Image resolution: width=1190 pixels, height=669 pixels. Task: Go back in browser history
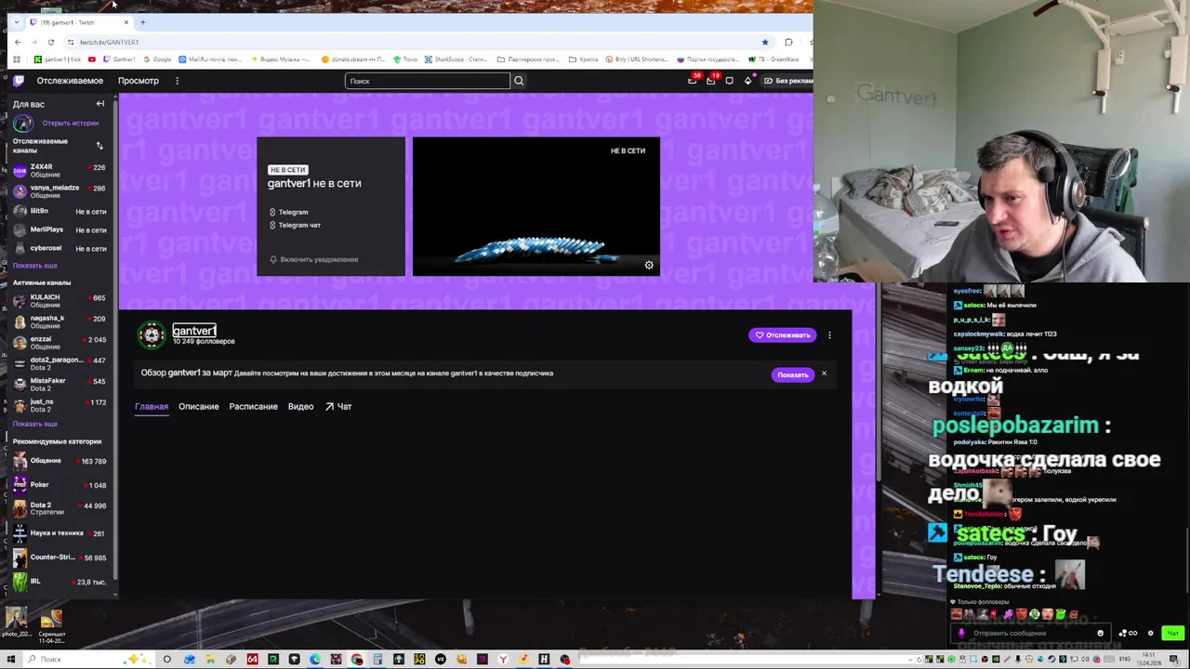coord(18,42)
